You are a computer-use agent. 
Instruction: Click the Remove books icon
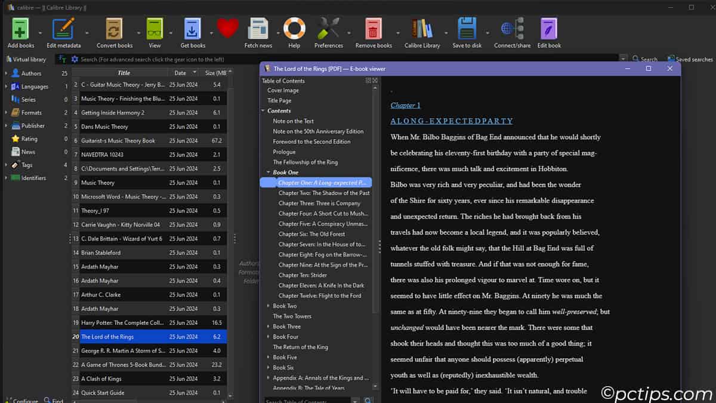coord(374,28)
